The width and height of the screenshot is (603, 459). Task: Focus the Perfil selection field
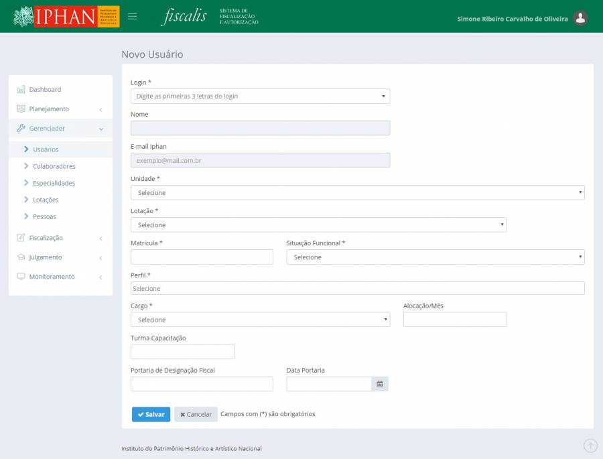357,289
